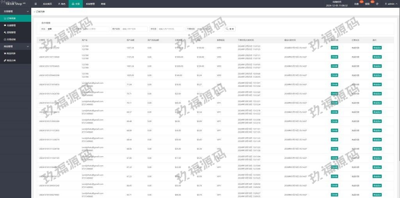Click the 用户名称 input field
Image resolution: width=400 pixels, height=198 pixels.
point(134,29)
